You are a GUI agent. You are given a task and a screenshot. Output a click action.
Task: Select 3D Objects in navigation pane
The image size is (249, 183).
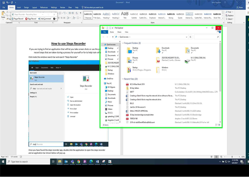point(110,87)
